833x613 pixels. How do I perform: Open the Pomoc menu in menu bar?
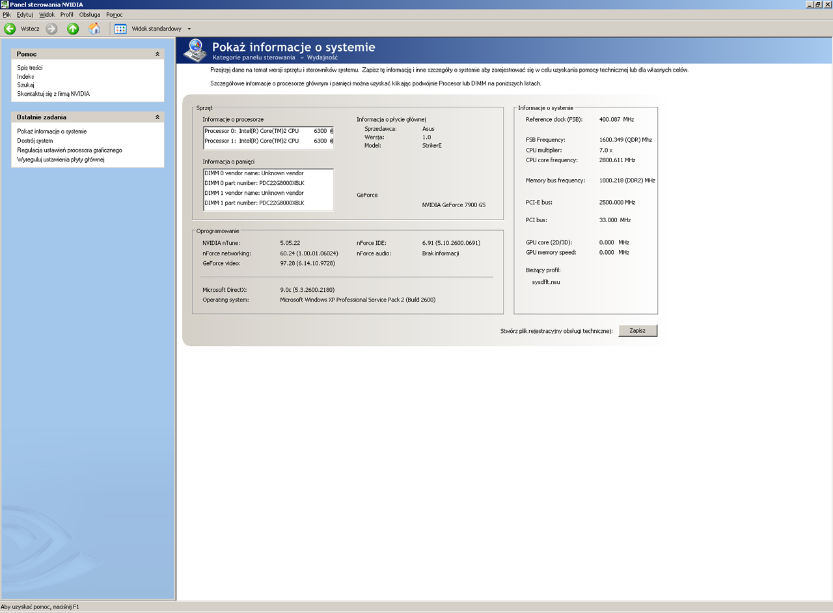click(115, 14)
